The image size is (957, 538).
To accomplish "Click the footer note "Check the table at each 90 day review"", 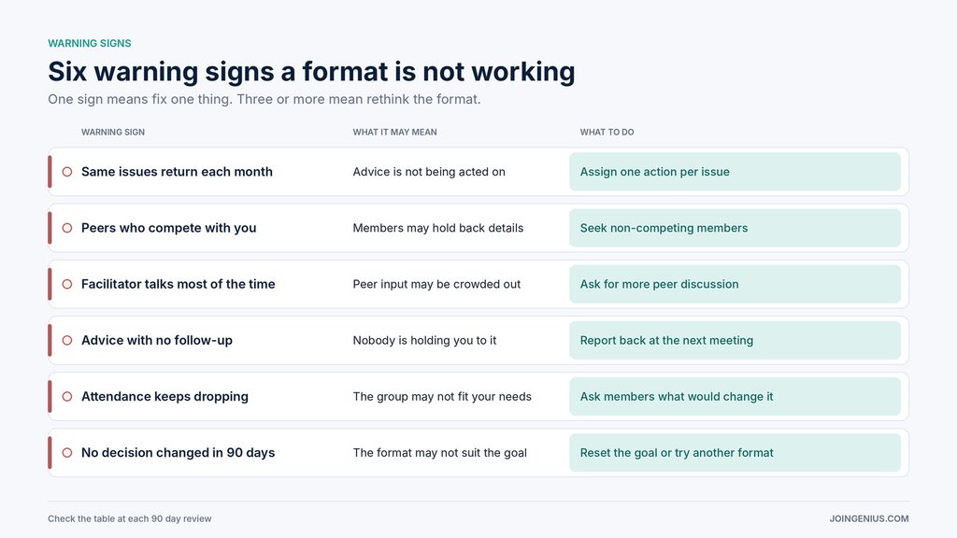I will pyautogui.click(x=130, y=519).
